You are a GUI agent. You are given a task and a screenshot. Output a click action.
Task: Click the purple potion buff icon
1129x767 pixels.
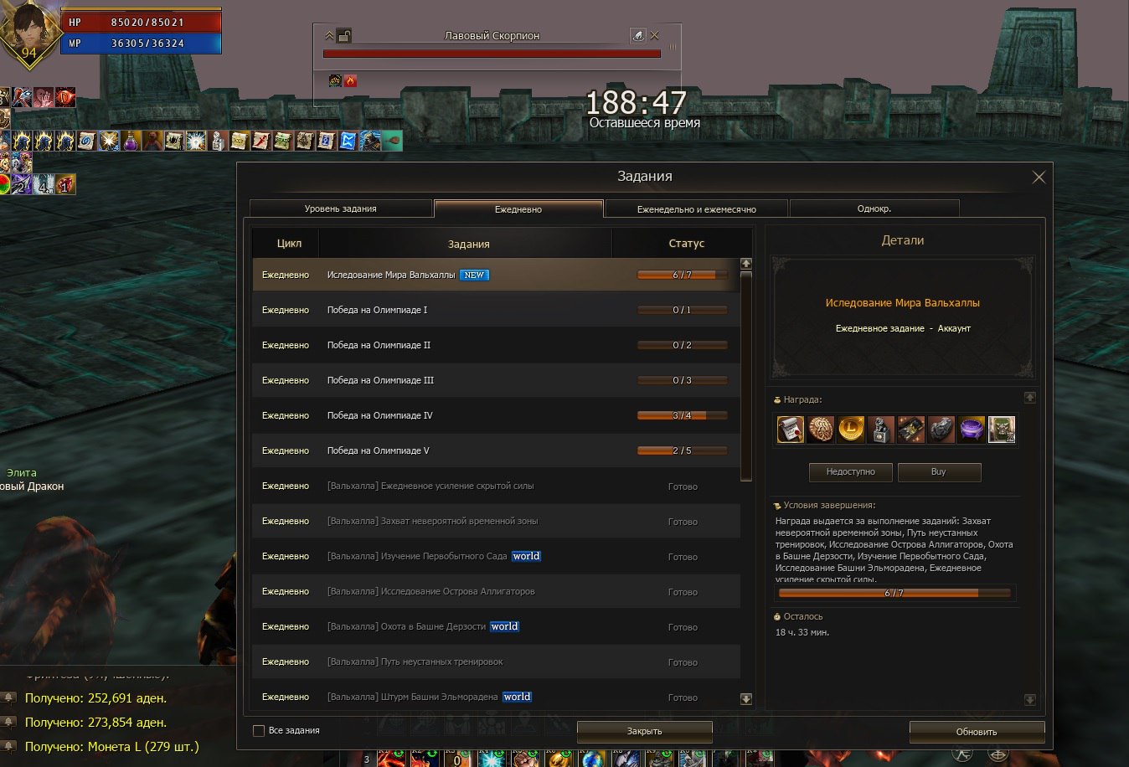pyautogui.click(x=131, y=141)
